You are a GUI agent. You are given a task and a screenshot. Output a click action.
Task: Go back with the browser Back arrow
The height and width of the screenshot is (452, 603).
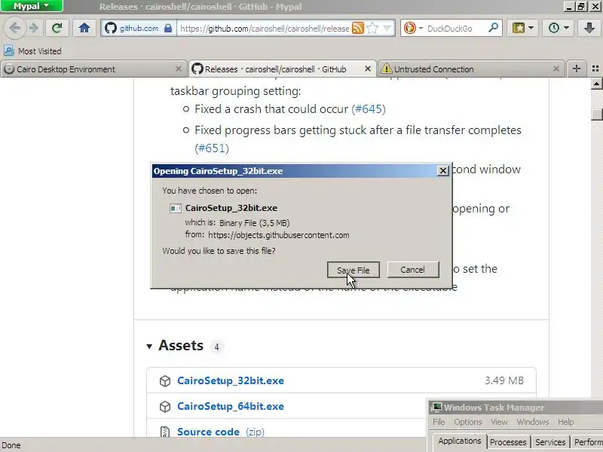point(14,28)
